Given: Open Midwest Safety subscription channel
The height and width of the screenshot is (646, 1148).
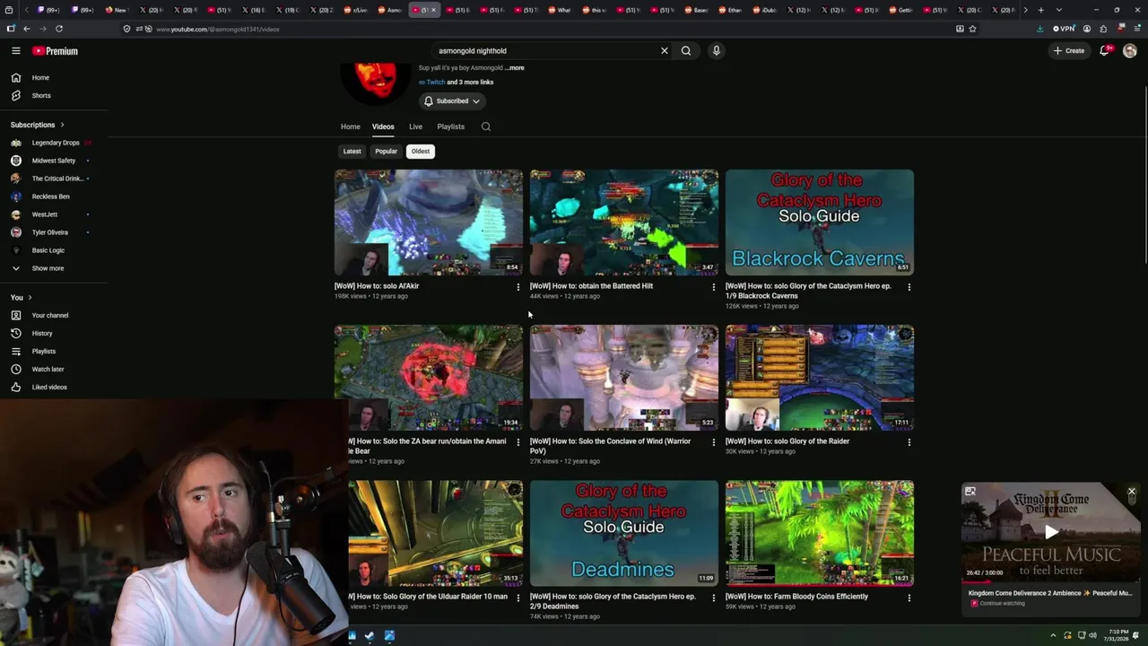Looking at the screenshot, I should (x=54, y=161).
